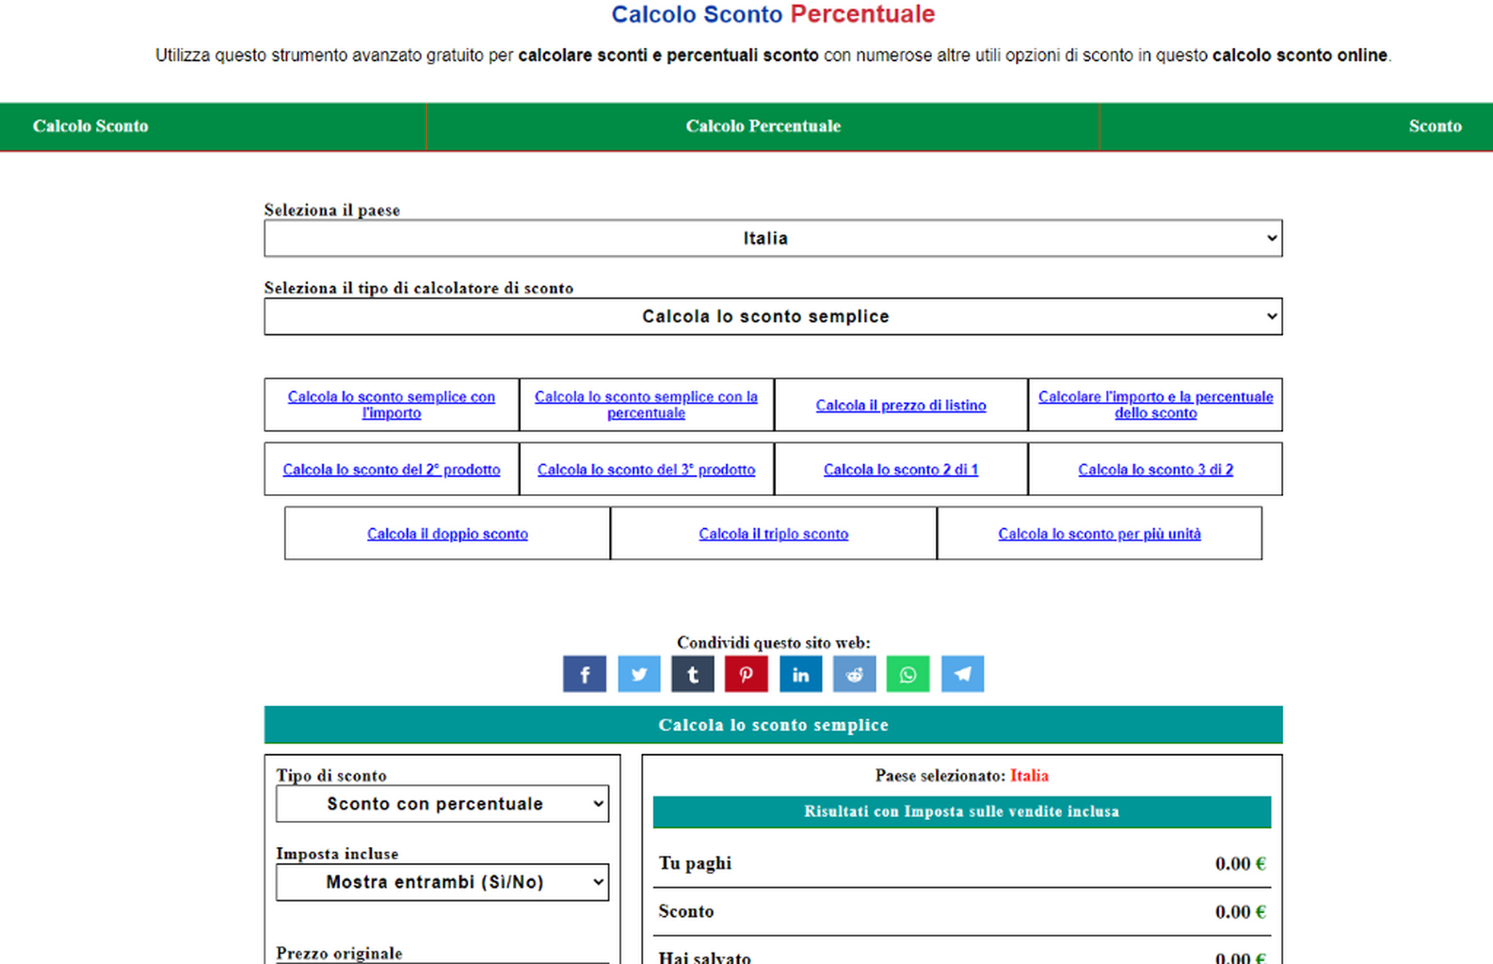Open the Seleziona il paese dropdown
Image resolution: width=1493 pixels, height=964 pixels.
tap(773, 238)
